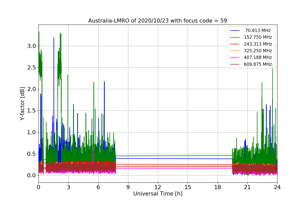Click the plot title mentioning Australia-LMRO
This screenshot has height=205, width=308.
pyautogui.click(x=158, y=21)
